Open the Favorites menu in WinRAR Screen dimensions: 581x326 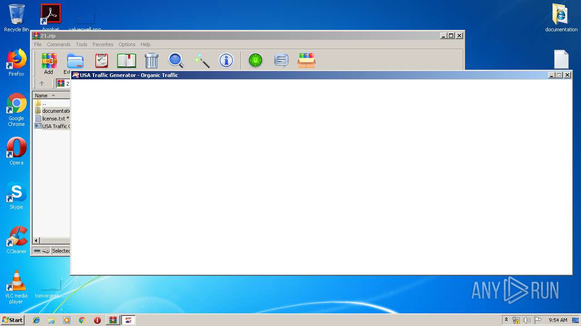click(103, 44)
